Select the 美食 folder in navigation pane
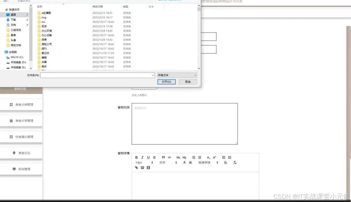 click(x=13, y=35)
